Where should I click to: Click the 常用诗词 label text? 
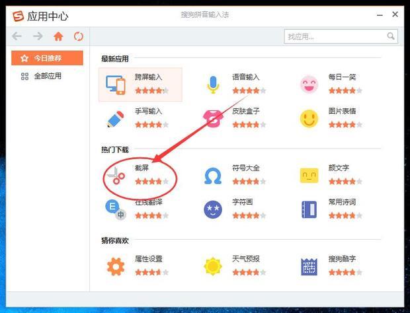click(x=342, y=202)
